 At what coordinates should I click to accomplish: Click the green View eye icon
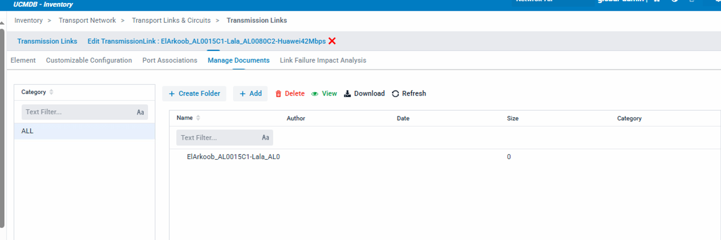pyautogui.click(x=315, y=94)
